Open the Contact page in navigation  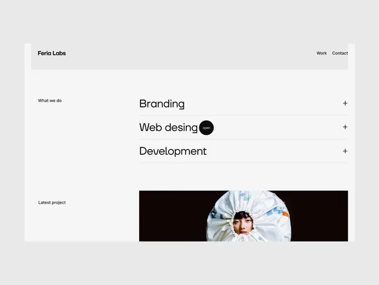(x=340, y=53)
